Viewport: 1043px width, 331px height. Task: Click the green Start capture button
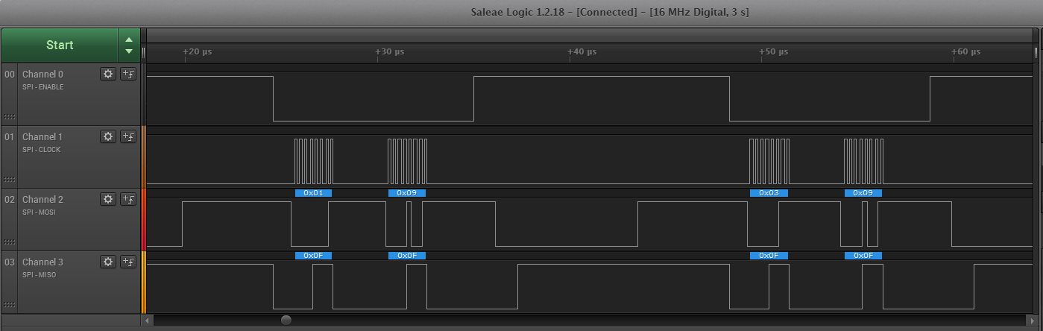pos(60,45)
